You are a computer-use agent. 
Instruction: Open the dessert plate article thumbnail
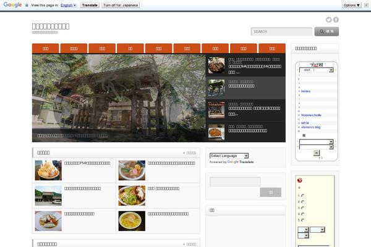click(48, 221)
